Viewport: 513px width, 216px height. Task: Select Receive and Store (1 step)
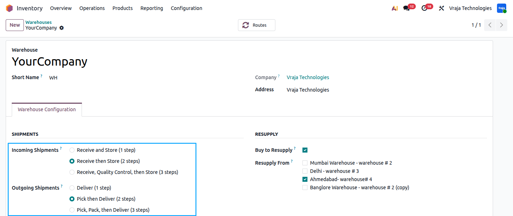(72, 150)
